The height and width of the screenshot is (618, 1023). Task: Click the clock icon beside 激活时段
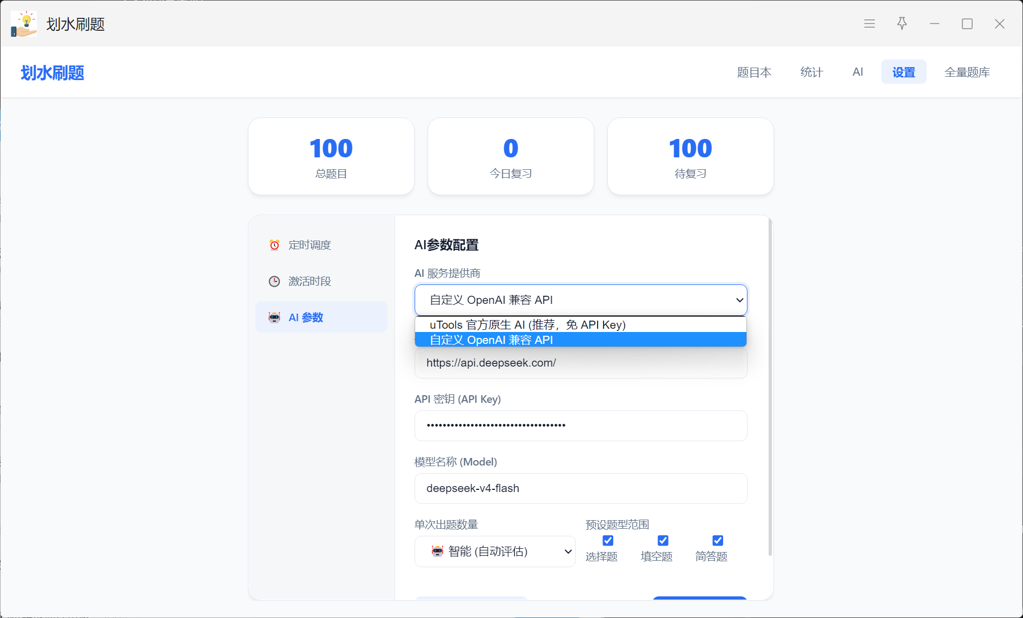274,281
